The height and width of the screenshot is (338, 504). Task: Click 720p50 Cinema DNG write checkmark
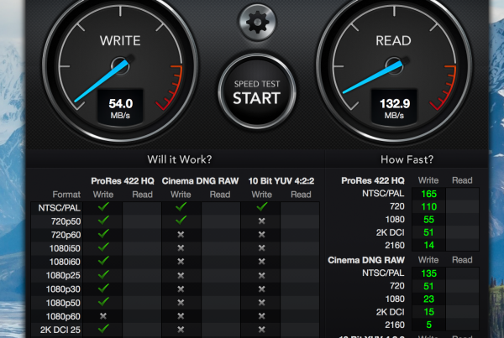181,221
